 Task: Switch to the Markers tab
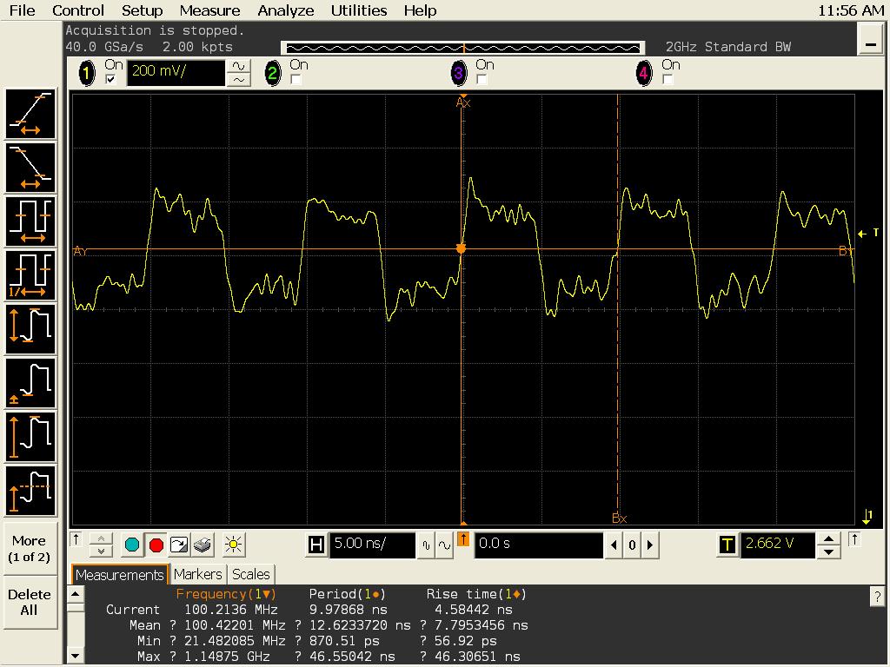coord(198,574)
